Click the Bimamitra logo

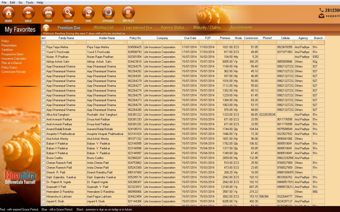point(20,177)
